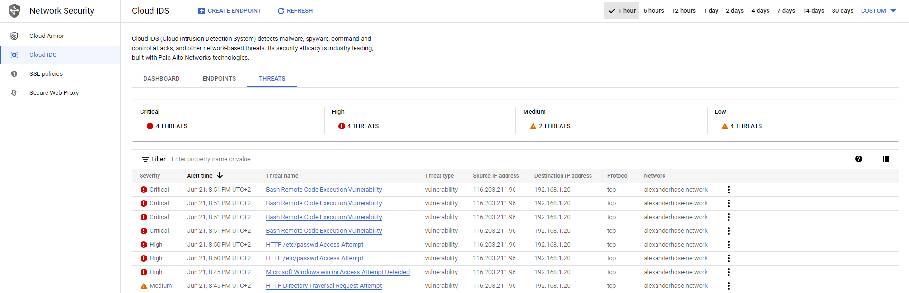Image resolution: width=909 pixels, height=293 pixels.
Task: Click the plus icon beside Create Endpoint
Action: [202, 11]
